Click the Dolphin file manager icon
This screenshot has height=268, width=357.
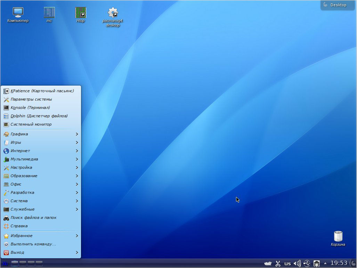point(6,116)
